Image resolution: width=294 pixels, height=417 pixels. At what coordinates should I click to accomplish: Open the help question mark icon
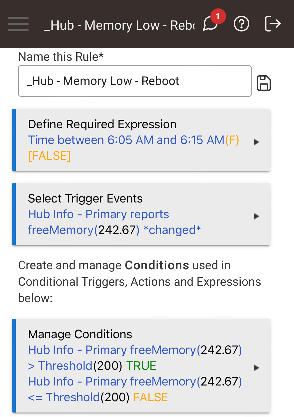tap(241, 24)
